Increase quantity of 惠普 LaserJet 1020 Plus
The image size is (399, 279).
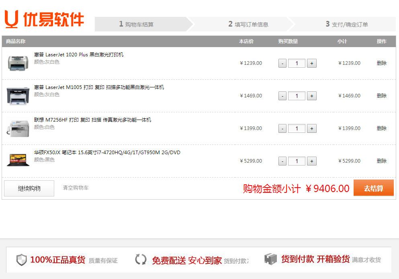[x=312, y=63]
